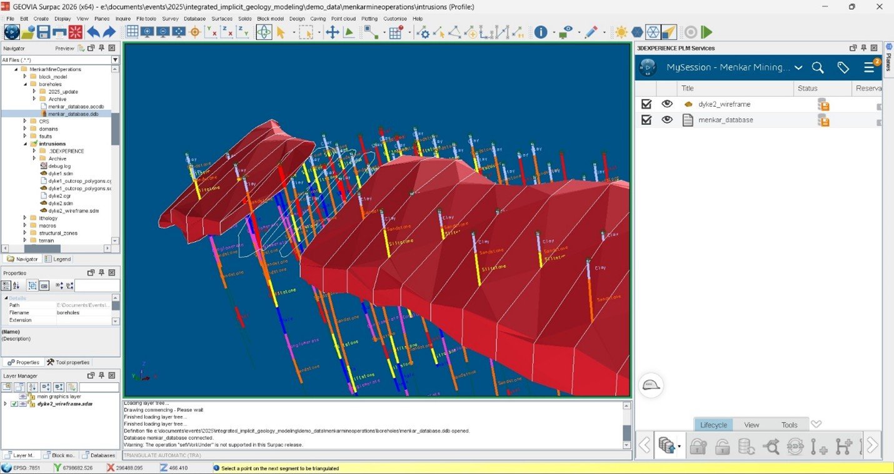894x474 pixels.
Task: Click the tag icon in PLM header
Action: click(843, 67)
